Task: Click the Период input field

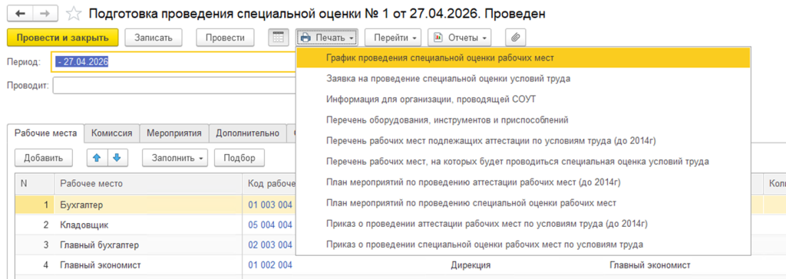Action: [173, 62]
